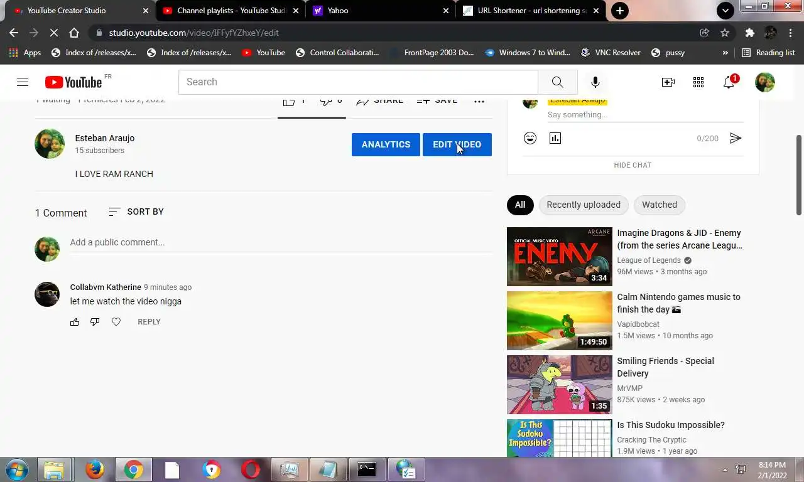
Task: Open the Smiling Friends Special Delivery thumbnail
Action: 559,385
